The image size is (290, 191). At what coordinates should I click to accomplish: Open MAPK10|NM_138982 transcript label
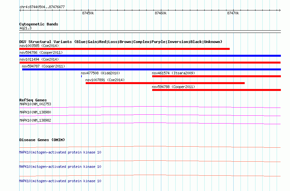coord(35,120)
